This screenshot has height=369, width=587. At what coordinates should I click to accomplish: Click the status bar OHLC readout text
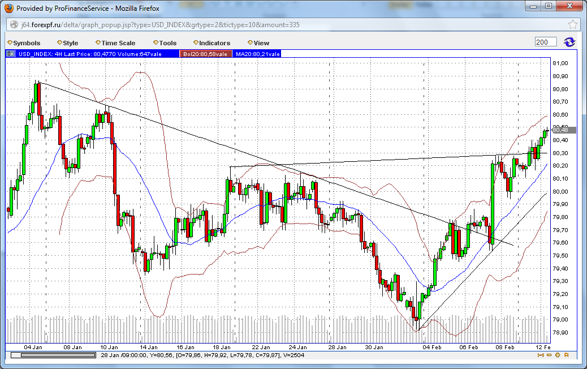203,355
